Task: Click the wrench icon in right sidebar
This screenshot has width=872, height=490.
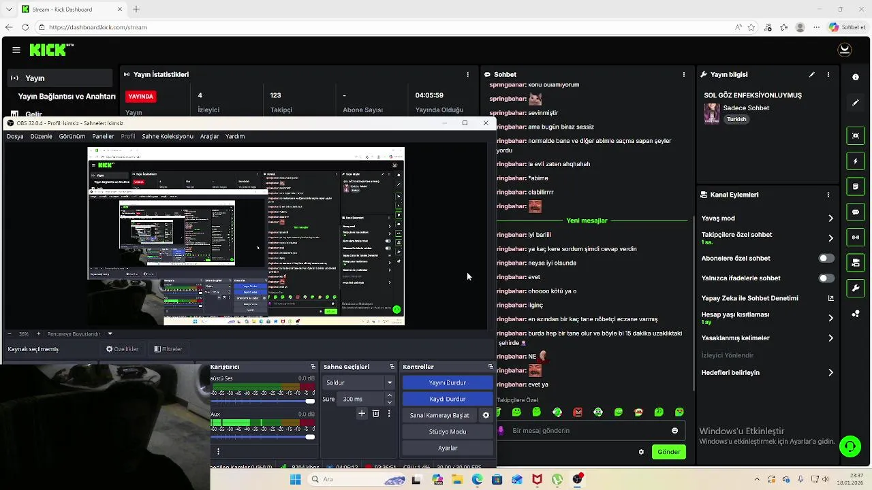Action: click(856, 289)
